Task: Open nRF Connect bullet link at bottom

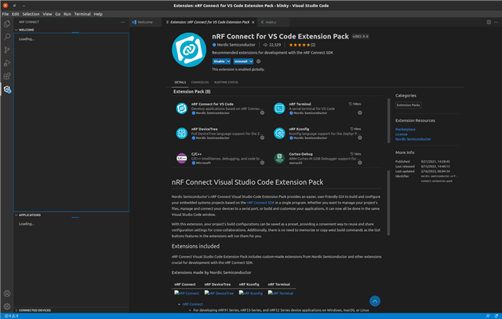Action: coord(192,304)
